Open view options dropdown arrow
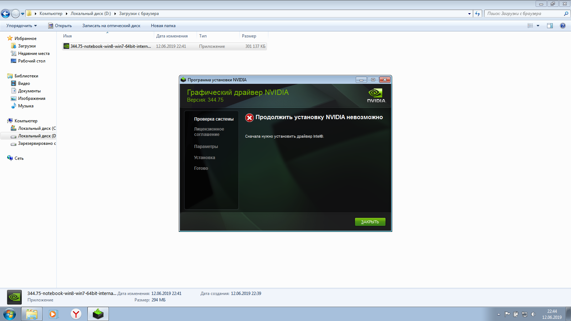This screenshot has width=571, height=321. [538, 26]
